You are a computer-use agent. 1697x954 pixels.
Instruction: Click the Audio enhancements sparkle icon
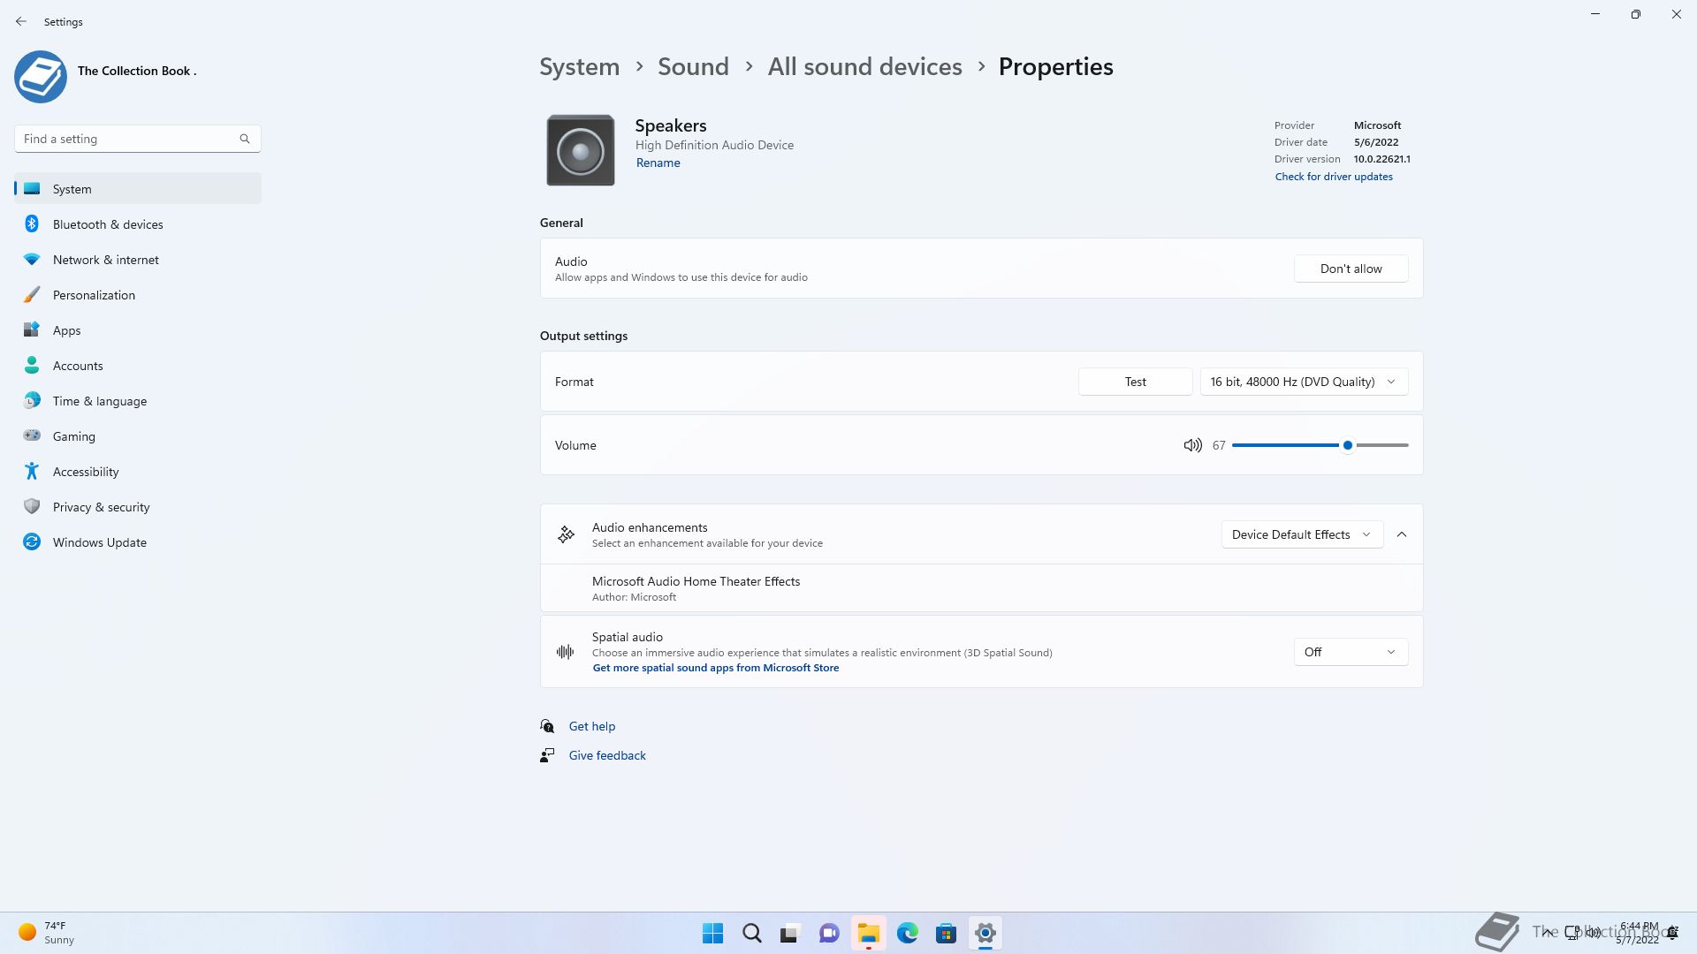(566, 534)
